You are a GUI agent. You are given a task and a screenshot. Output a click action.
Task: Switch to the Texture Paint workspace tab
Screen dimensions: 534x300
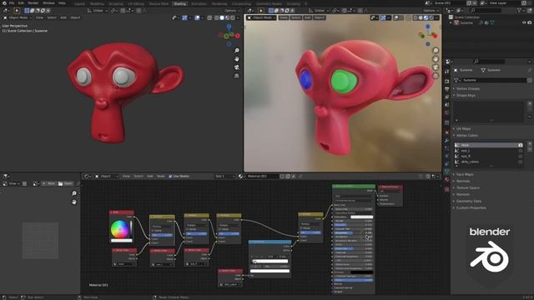159,4
